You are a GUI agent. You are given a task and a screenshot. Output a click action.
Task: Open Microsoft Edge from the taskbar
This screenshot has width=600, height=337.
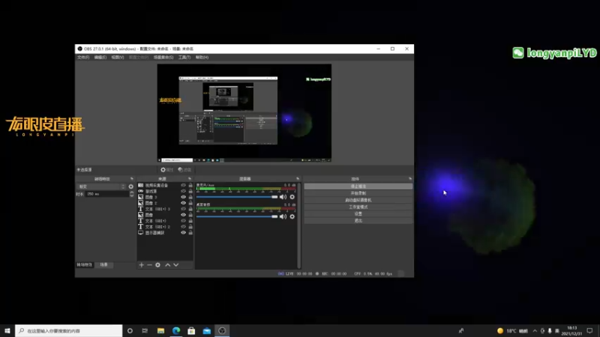pyautogui.click(x=176, y=331)
